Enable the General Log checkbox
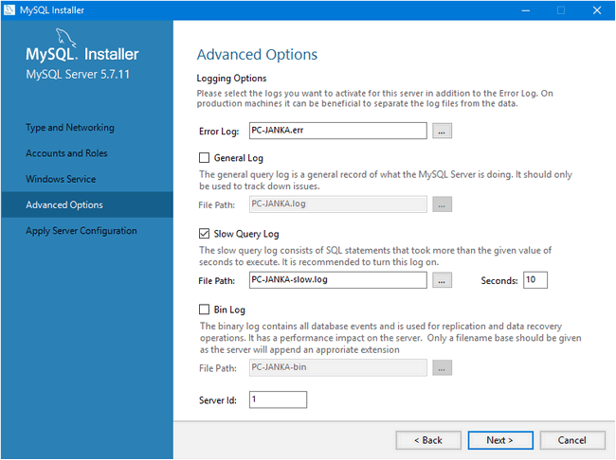The height and width of the screenshot is (460, 616). pyautogui.click(x=204, y=158)
